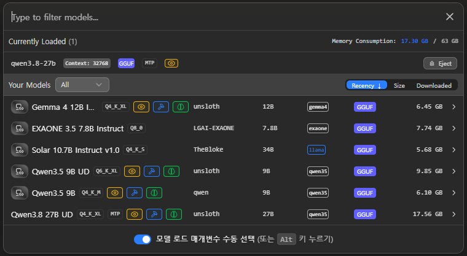Click hammer icon on Qwen3.5 9B Q4_K_M row
467x256 pixels.
(x=135, y=193)
